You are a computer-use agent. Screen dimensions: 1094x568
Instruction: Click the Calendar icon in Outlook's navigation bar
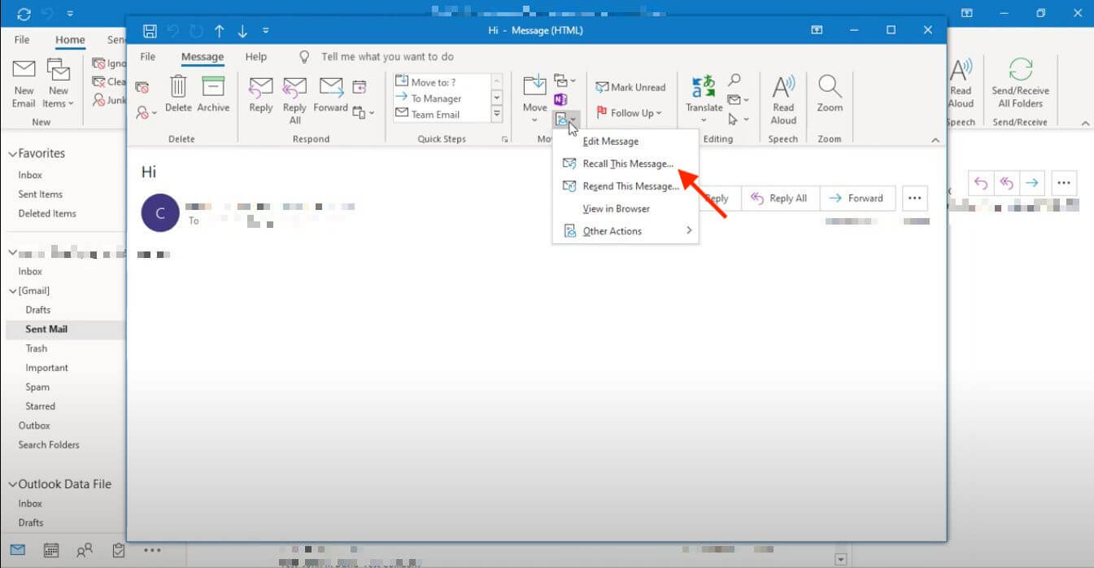[50, 550]
